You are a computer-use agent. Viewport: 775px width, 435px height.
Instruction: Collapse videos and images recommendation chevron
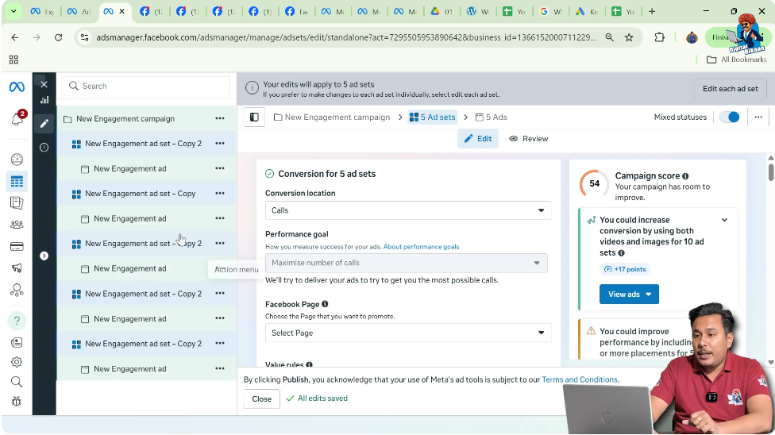[x=725, y=220]
